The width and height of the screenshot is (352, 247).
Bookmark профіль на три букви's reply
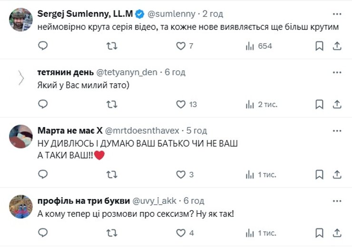coord(319,233)
